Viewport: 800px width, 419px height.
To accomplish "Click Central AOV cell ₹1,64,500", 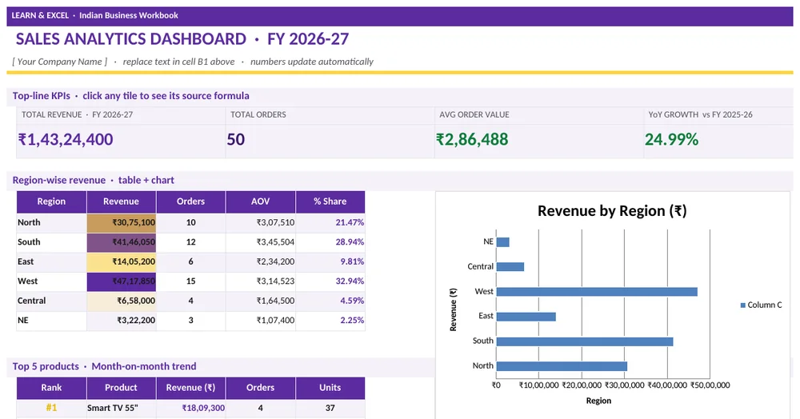I will tap(260, 301).
